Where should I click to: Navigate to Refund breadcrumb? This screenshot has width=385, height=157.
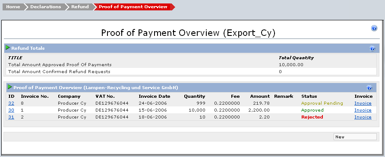tap(80, 7)
